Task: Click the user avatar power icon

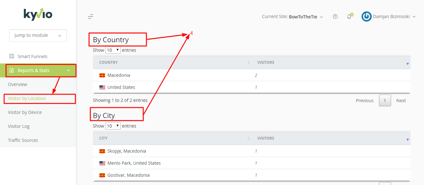Action: coord(366,17)
